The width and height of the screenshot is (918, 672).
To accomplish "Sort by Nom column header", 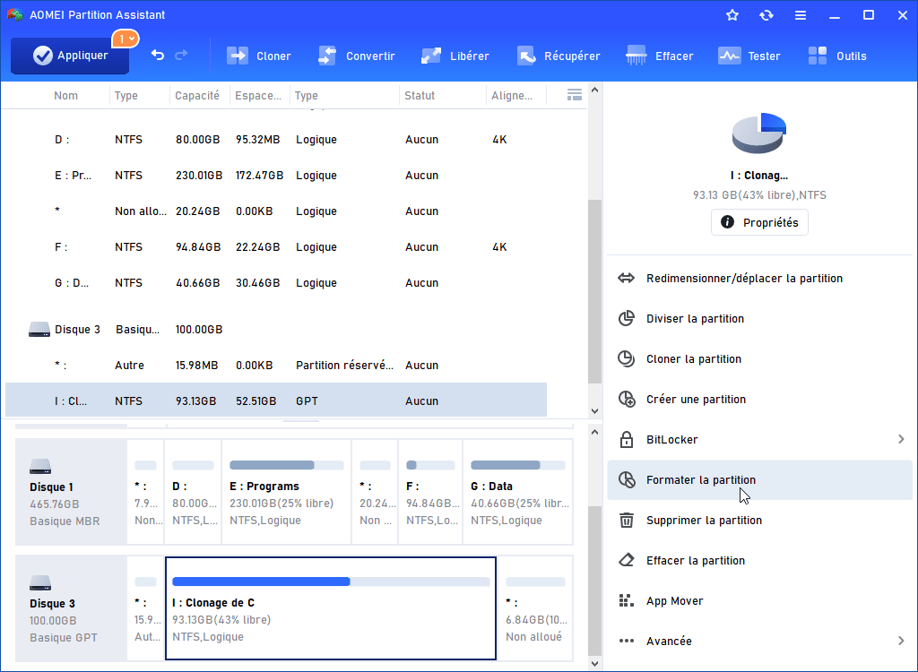I will tap(65, 95).
